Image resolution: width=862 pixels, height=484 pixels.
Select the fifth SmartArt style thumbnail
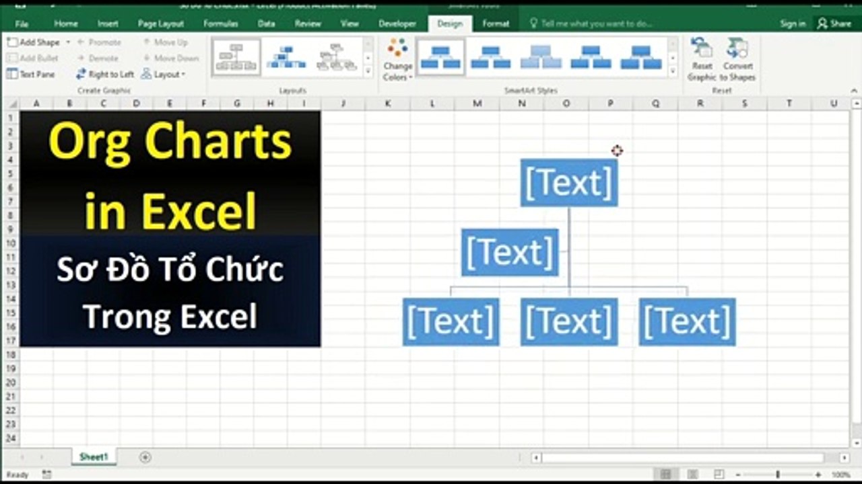coord(641,57)
